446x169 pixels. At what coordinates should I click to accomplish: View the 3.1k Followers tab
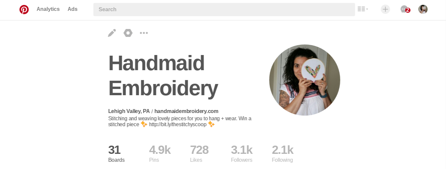[242, 154]
